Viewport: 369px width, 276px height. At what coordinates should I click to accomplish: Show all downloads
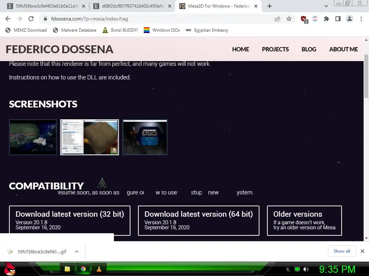[342, 251]
